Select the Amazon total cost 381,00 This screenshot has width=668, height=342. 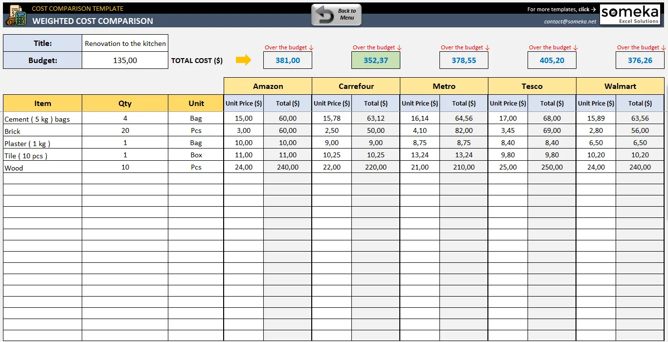[288, 60]
